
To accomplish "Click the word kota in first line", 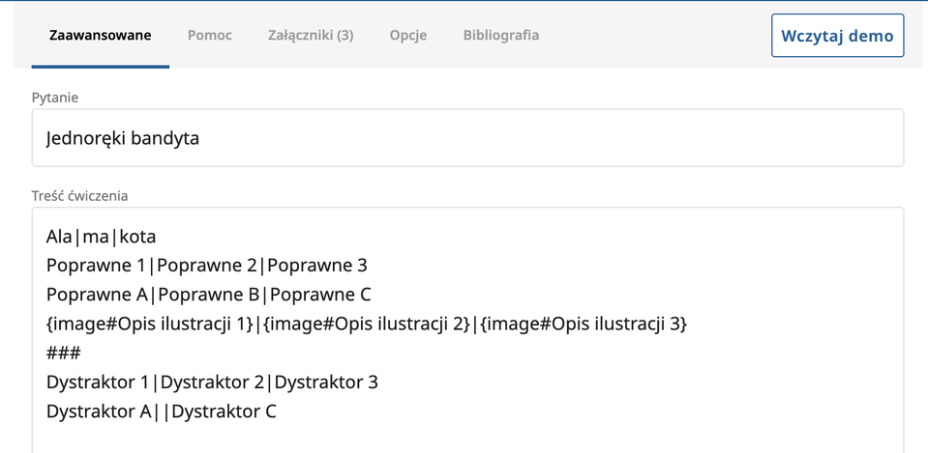I will tap(137, 237).
